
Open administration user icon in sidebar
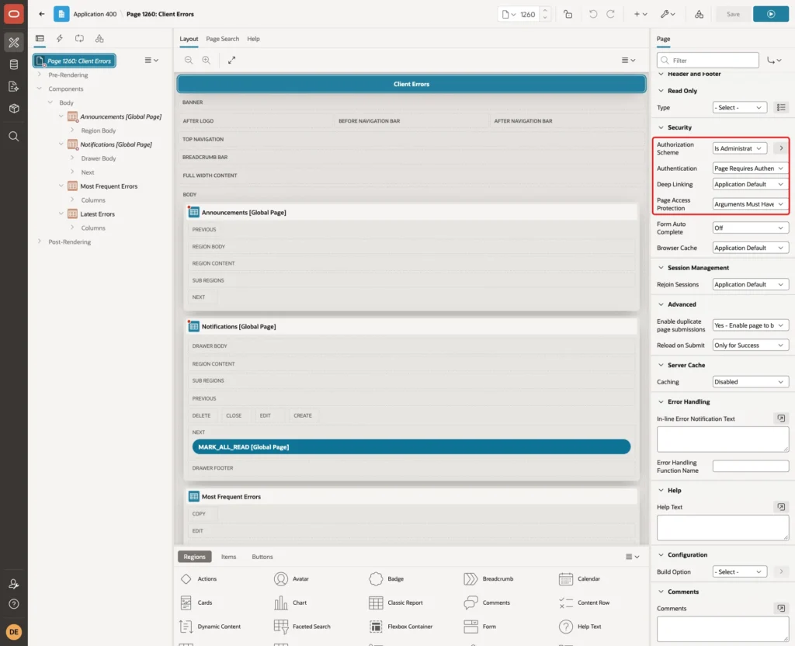[x=14, y=584]
